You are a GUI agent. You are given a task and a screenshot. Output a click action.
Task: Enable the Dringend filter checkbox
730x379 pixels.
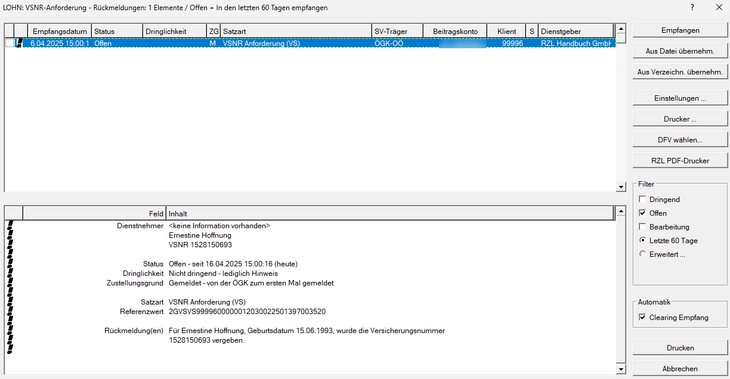[x=642, y=200]
